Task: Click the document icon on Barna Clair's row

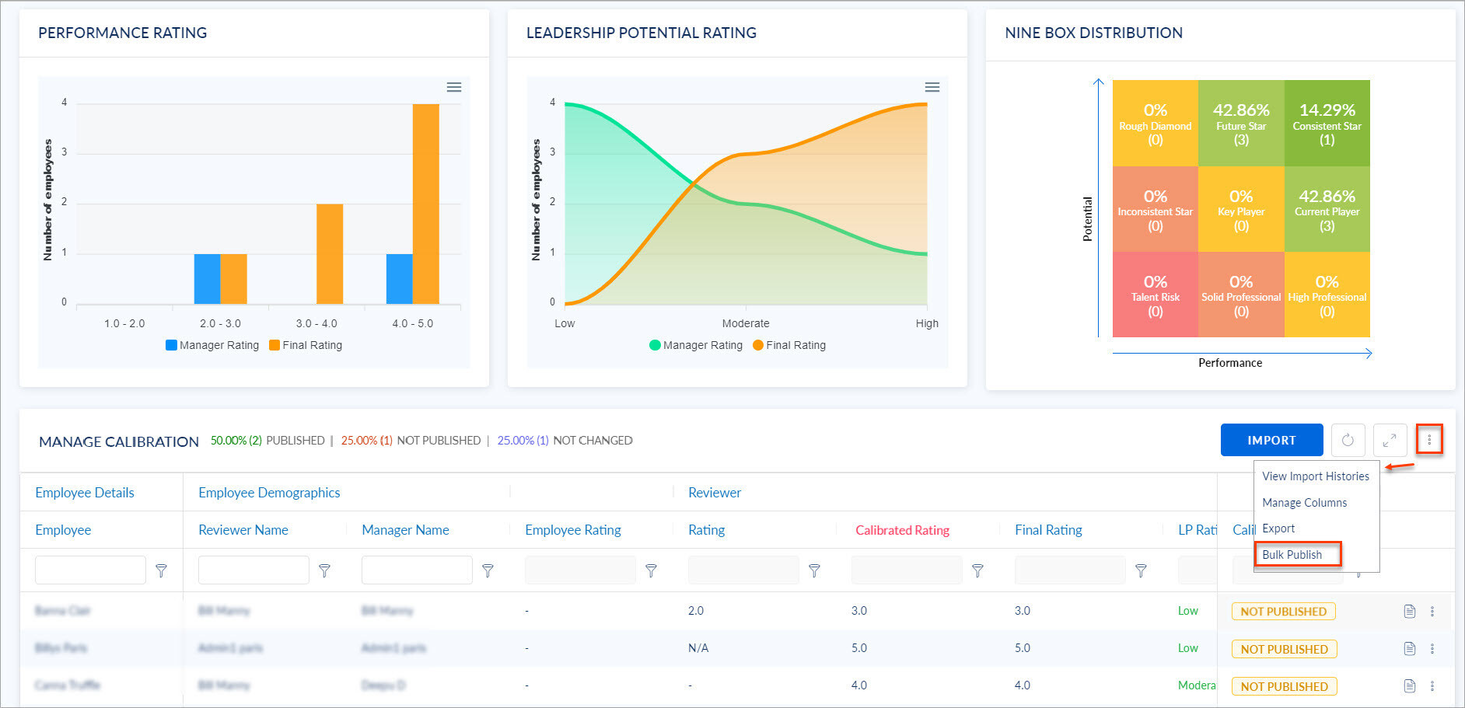Action: click(x=1410, y=611)
